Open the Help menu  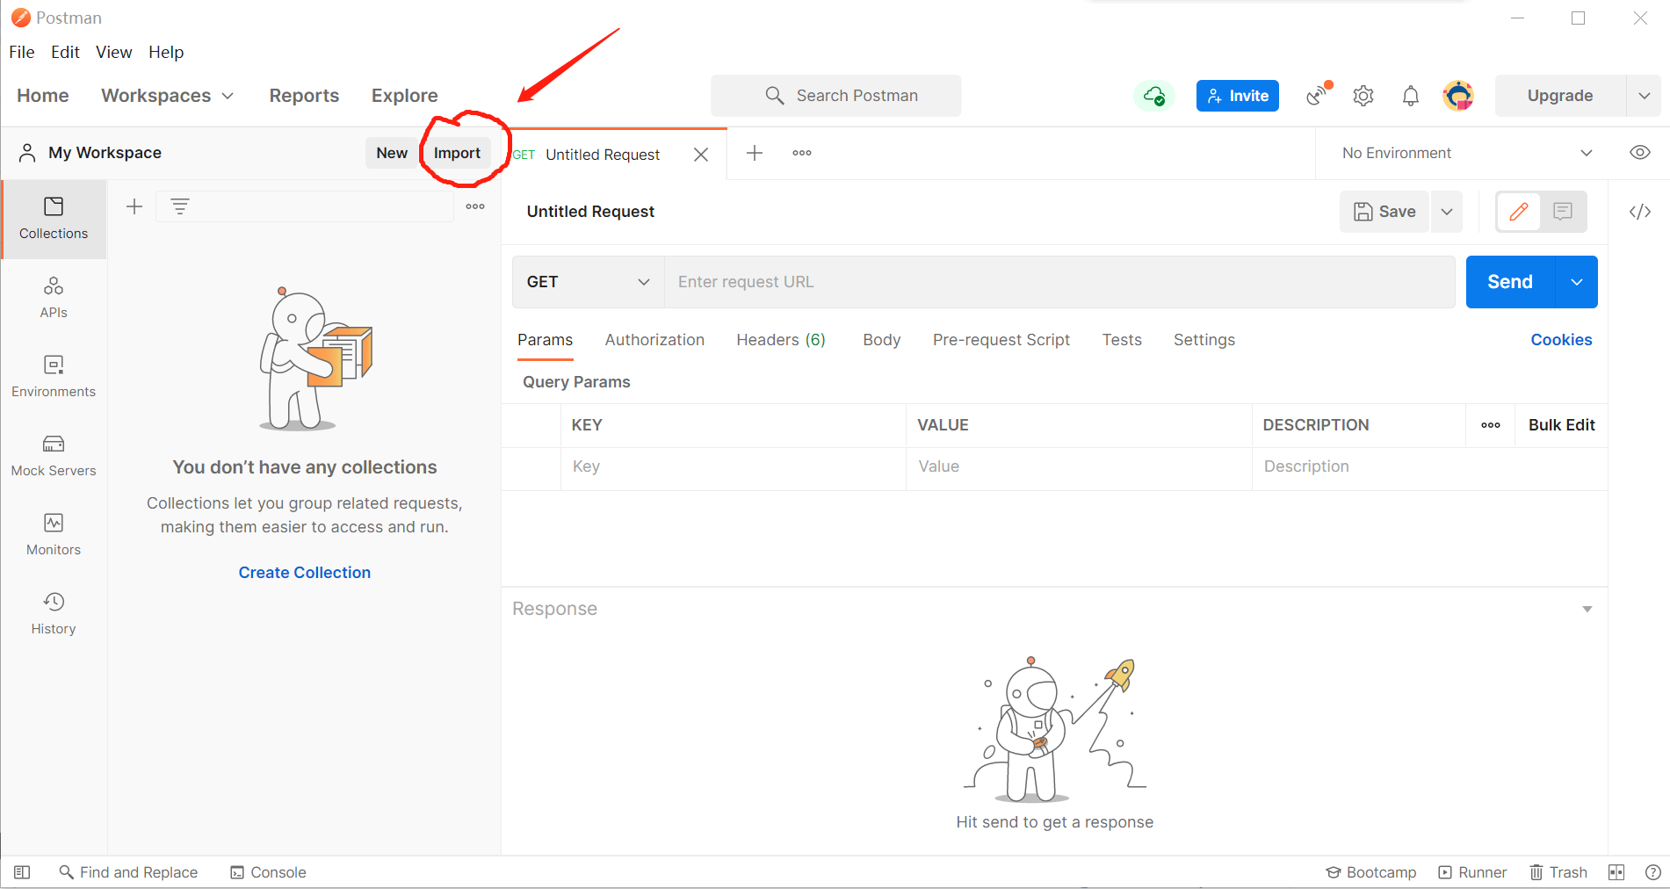166,52
